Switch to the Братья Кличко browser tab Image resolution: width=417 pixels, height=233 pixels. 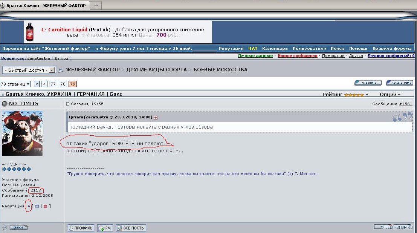[x=44, y=5]
